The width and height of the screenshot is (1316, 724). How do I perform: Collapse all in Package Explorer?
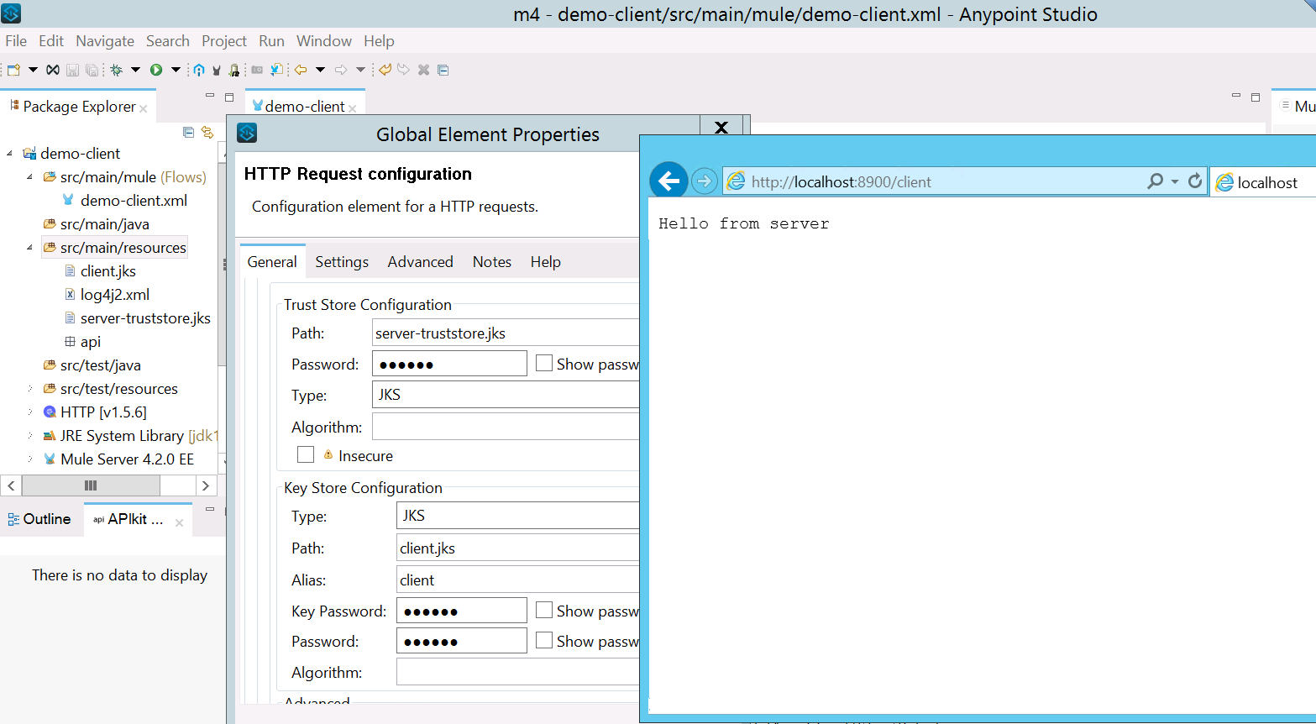point(188,132)
